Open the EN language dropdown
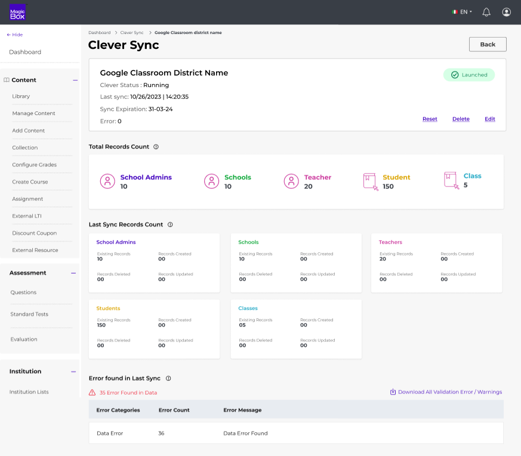 (462, 12)
